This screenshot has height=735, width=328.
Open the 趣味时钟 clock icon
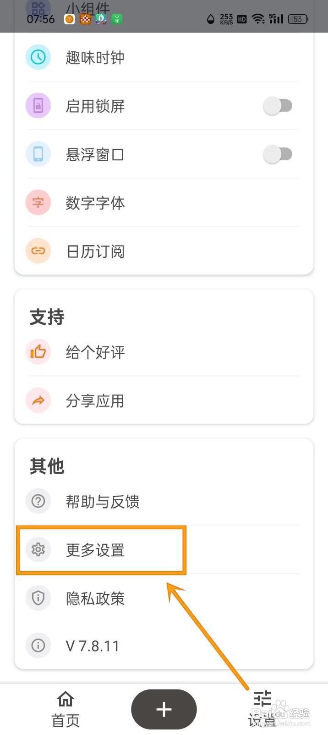[38, 57]
